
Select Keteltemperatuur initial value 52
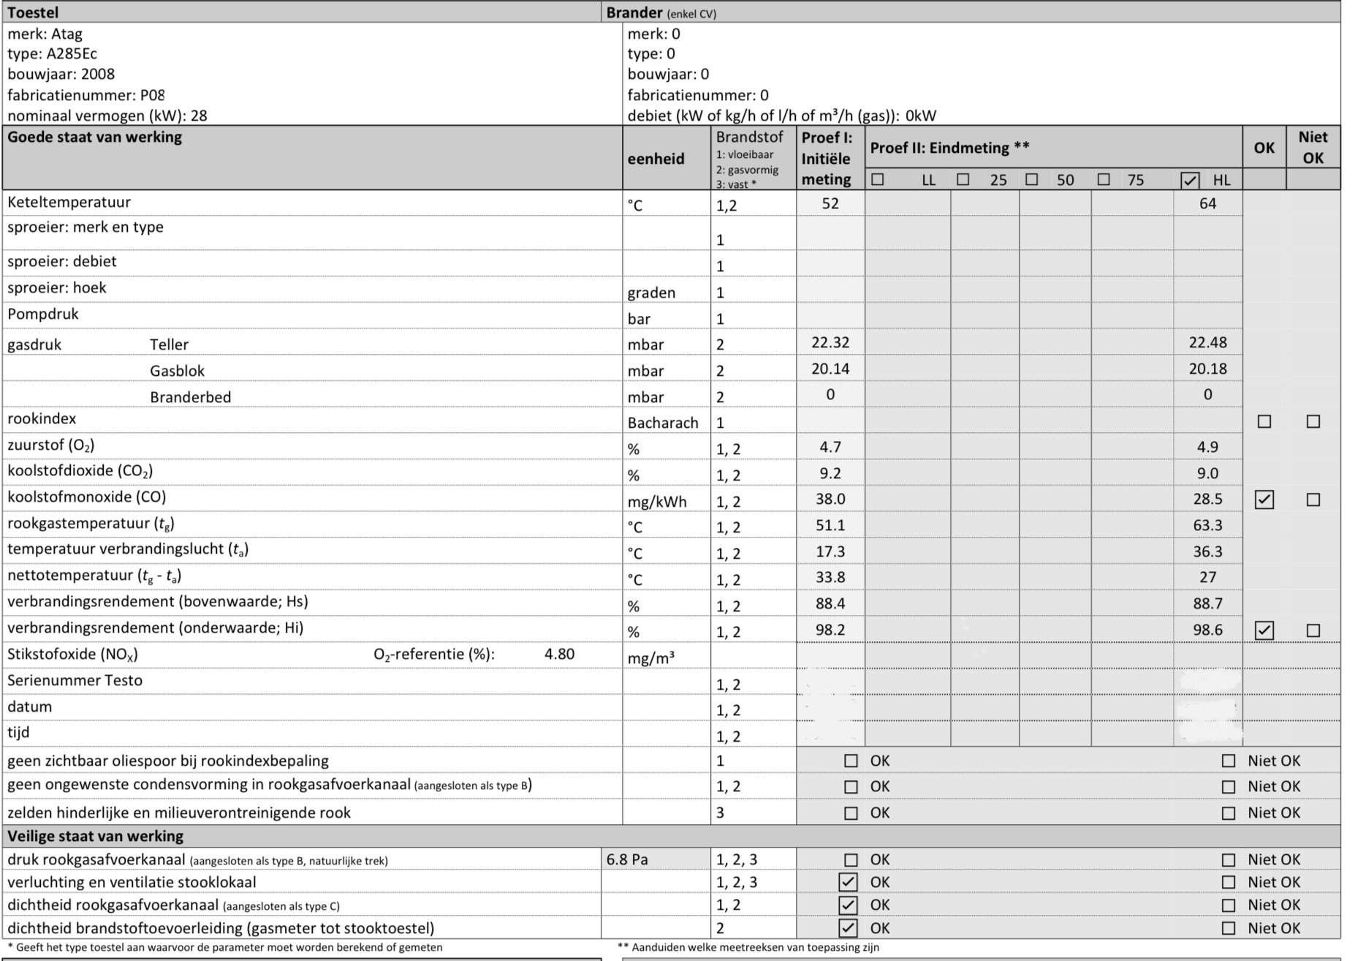[x=830, y=204]
